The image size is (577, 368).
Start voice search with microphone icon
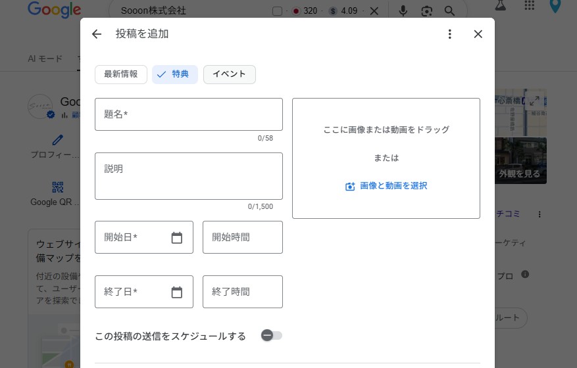click(x=403, y=11)
